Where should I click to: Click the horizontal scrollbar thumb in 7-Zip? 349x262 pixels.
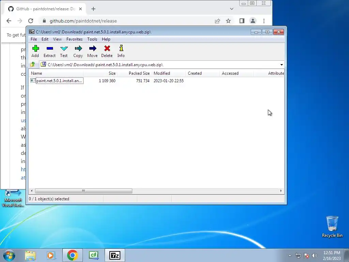coord(84,191)
